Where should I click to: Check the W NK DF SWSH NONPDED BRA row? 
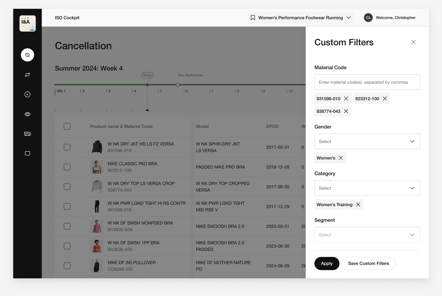[x=67, y=226]
